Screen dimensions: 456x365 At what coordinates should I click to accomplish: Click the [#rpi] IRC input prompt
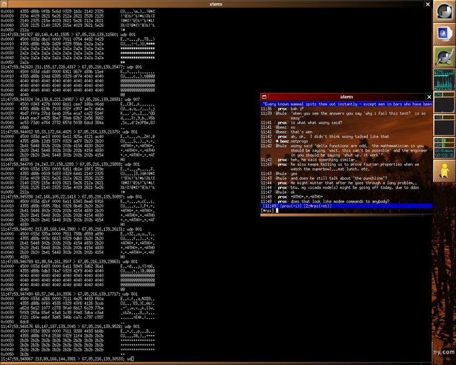268,210
